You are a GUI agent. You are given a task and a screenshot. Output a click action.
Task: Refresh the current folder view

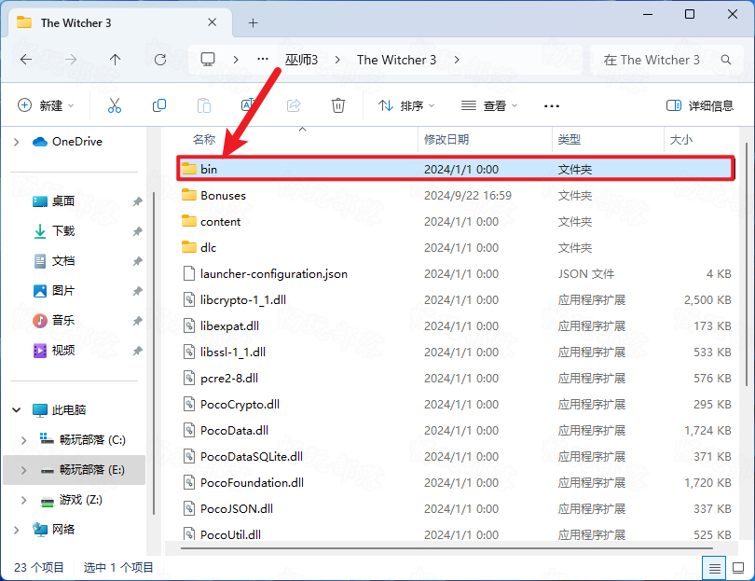click(160, 60)
